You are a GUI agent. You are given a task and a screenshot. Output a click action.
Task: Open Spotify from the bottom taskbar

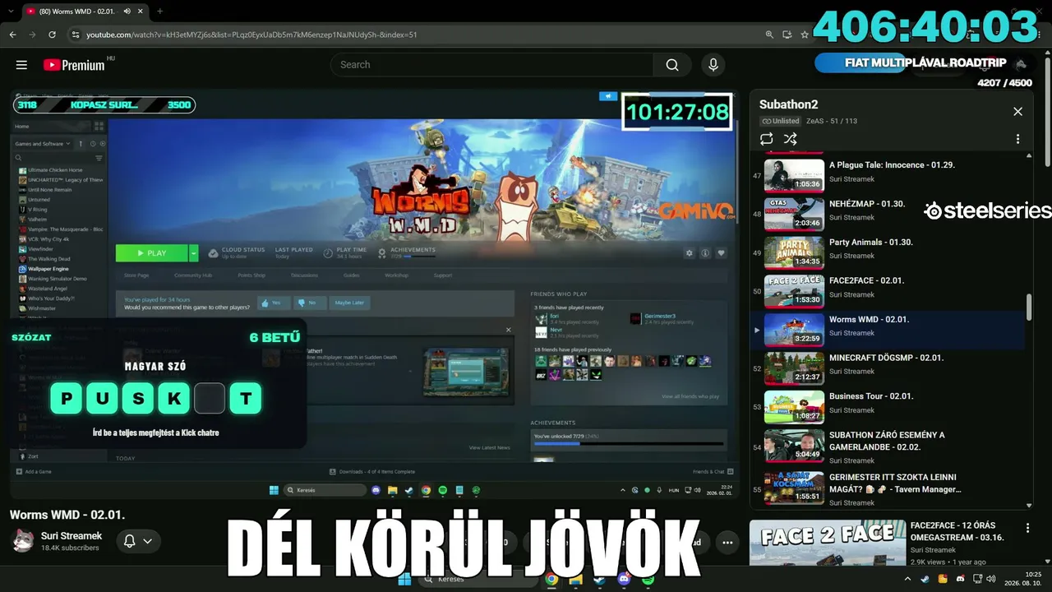tap(648, 579)
